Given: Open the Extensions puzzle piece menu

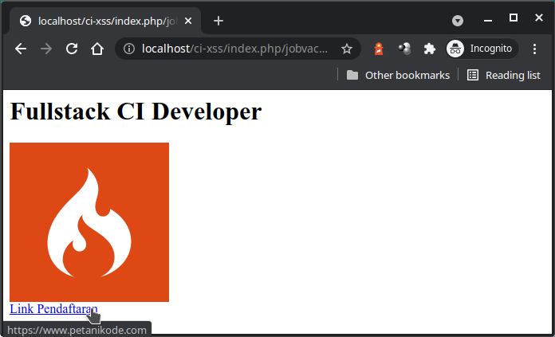Looking at the screenshot, I should coord(429,49).
